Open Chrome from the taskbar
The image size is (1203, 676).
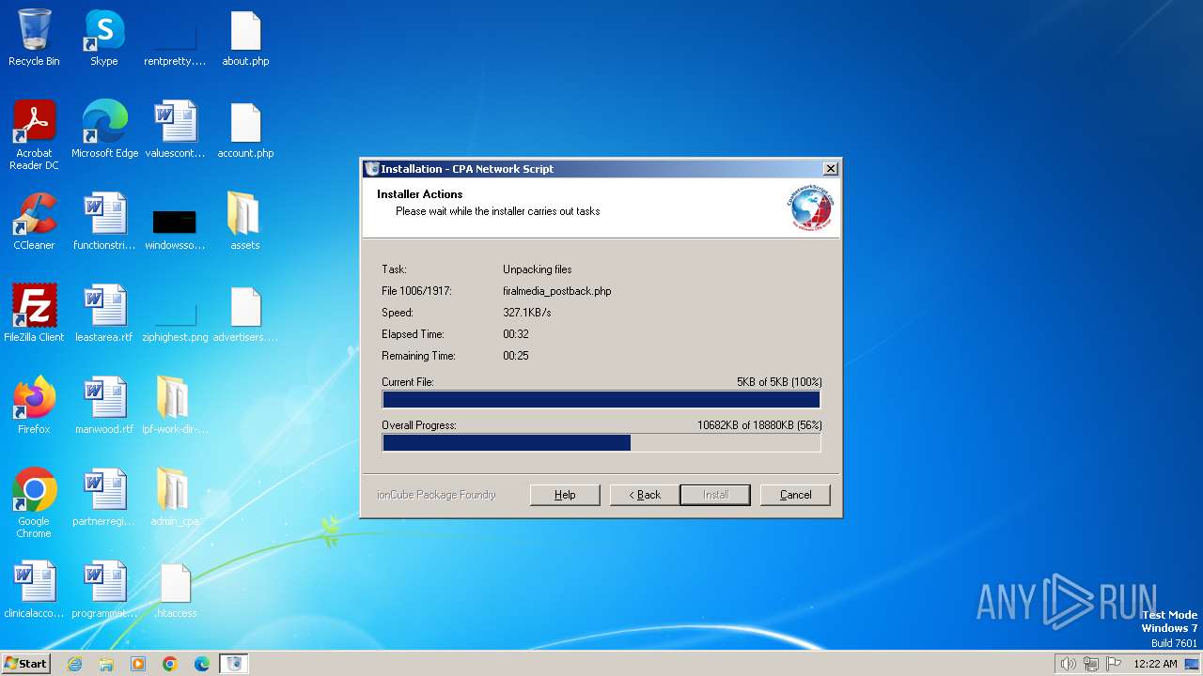coord(170,664)
